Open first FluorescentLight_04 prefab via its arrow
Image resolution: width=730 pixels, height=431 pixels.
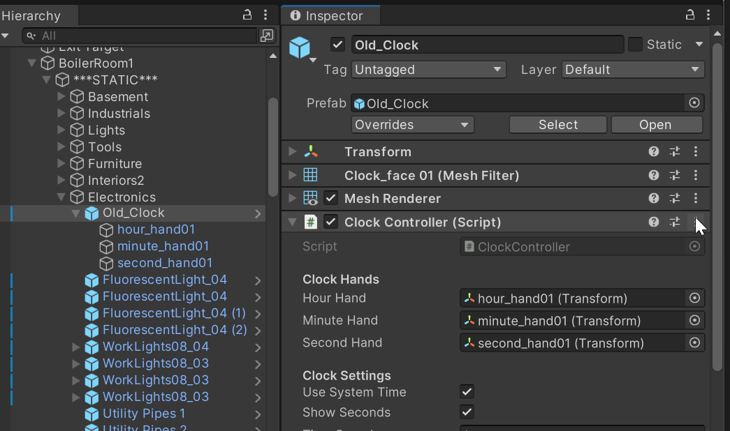[x=258, y=280]
